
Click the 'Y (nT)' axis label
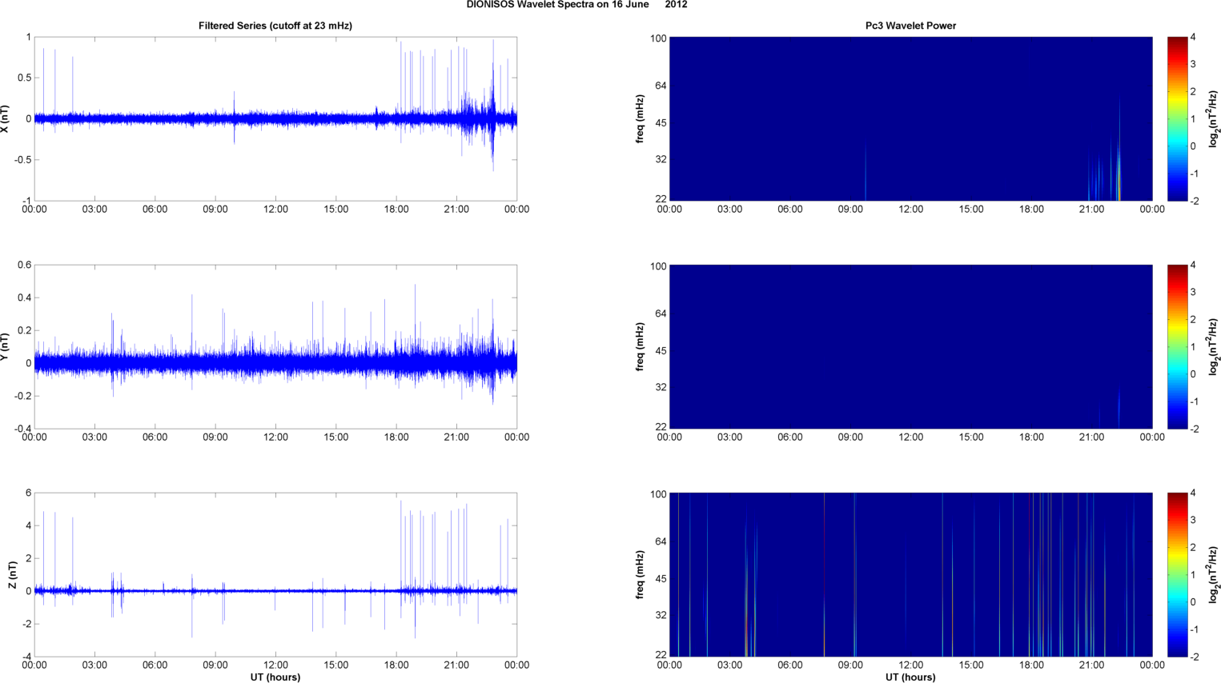tap(6, 346)
